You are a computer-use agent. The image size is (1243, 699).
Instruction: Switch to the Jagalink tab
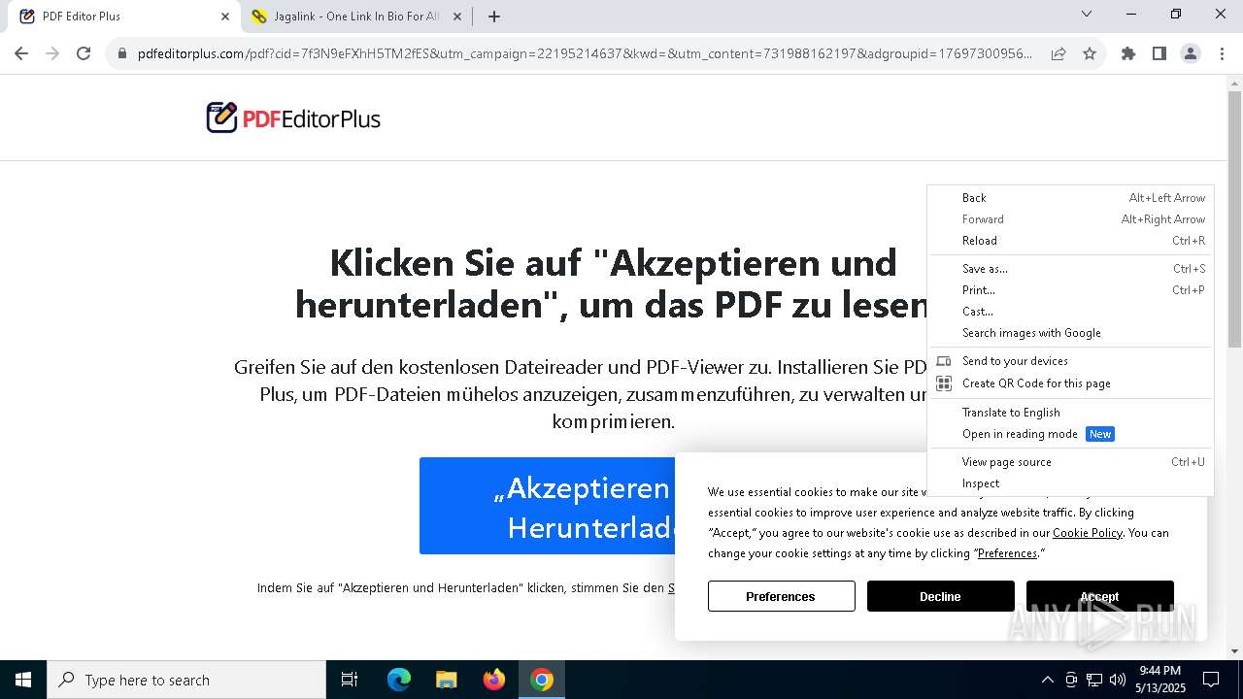coord(355,17)
